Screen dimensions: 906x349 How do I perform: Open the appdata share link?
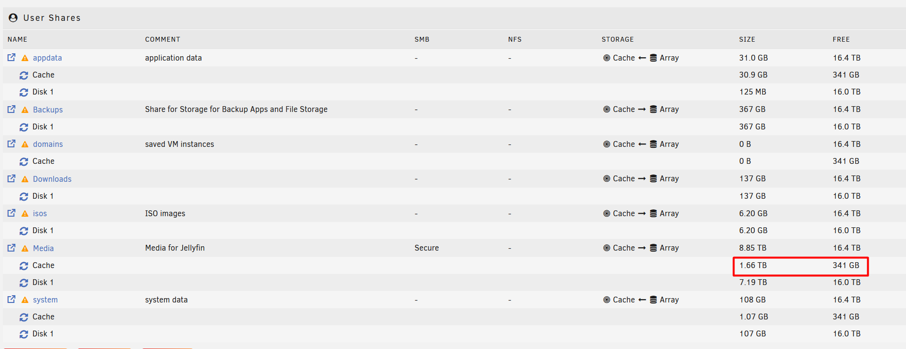pyautogui.click(x=48, y=58)
